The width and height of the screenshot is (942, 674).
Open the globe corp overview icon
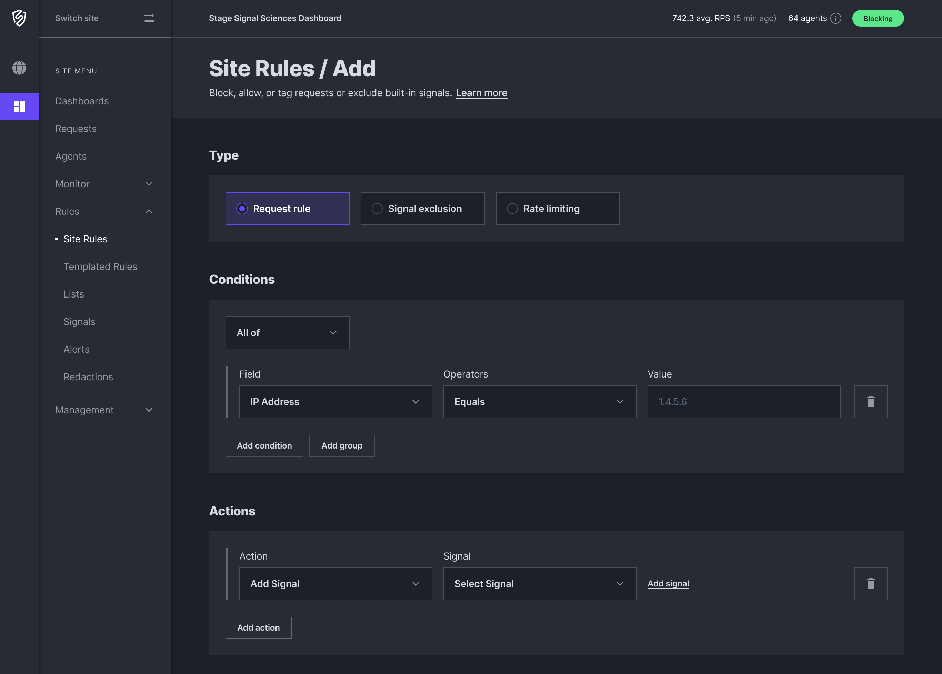(19, 68)
